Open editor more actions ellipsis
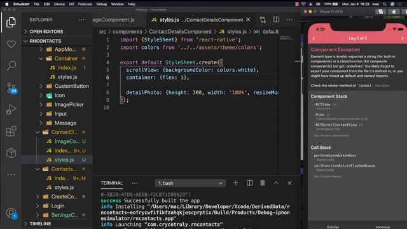Screen dimensions: 407x229 tap(289, 20)
